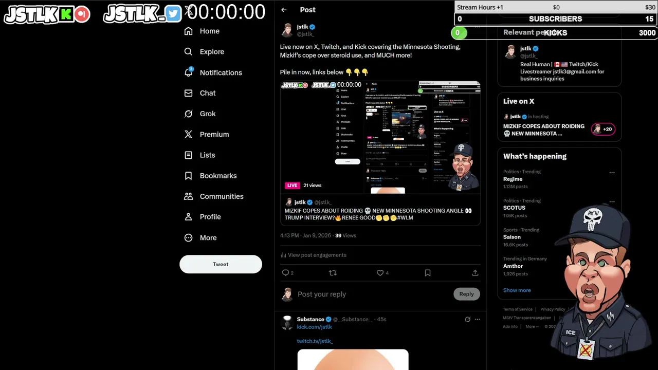Share the post with the upload icon
This screenshot has width=658, height=370.
pos(475,273)
